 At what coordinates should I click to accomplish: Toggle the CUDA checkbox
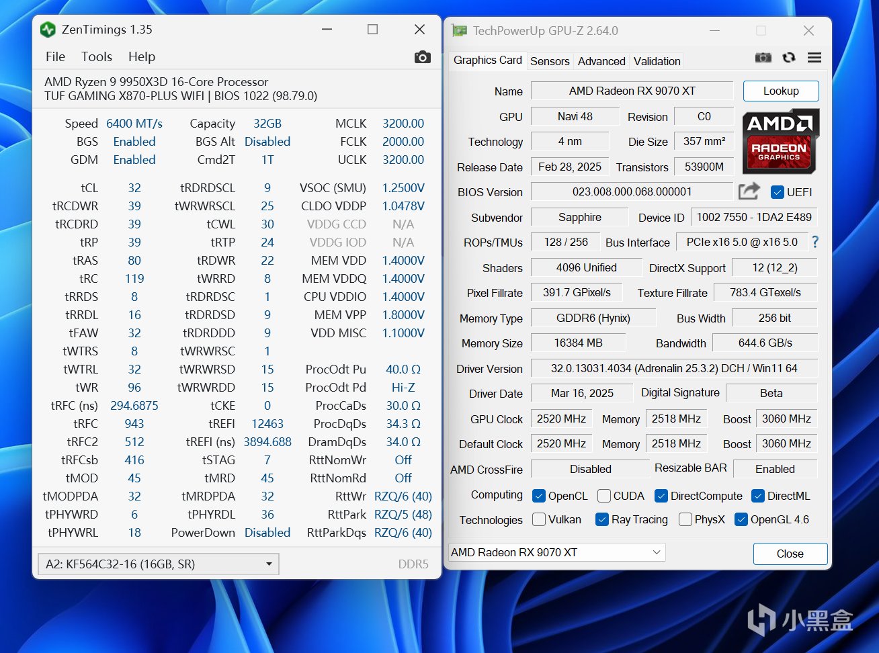coord(604,496)
